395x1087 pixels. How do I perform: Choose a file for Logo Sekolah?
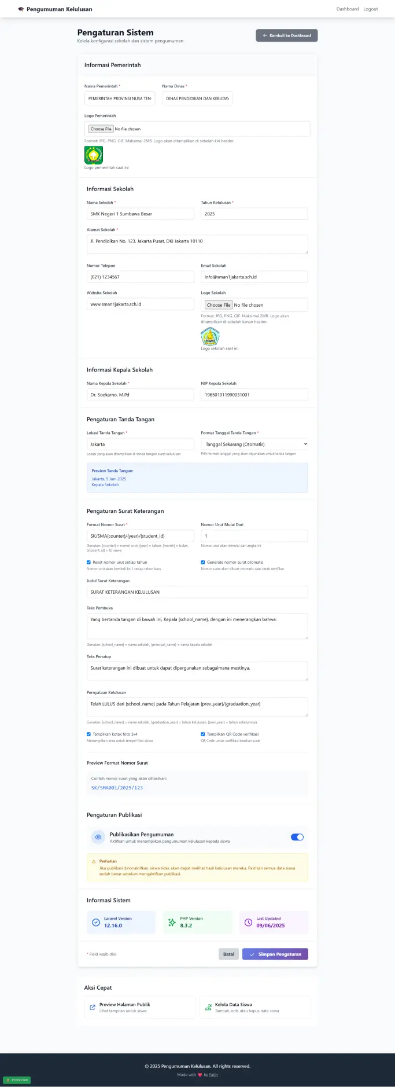tap(219, 305)
